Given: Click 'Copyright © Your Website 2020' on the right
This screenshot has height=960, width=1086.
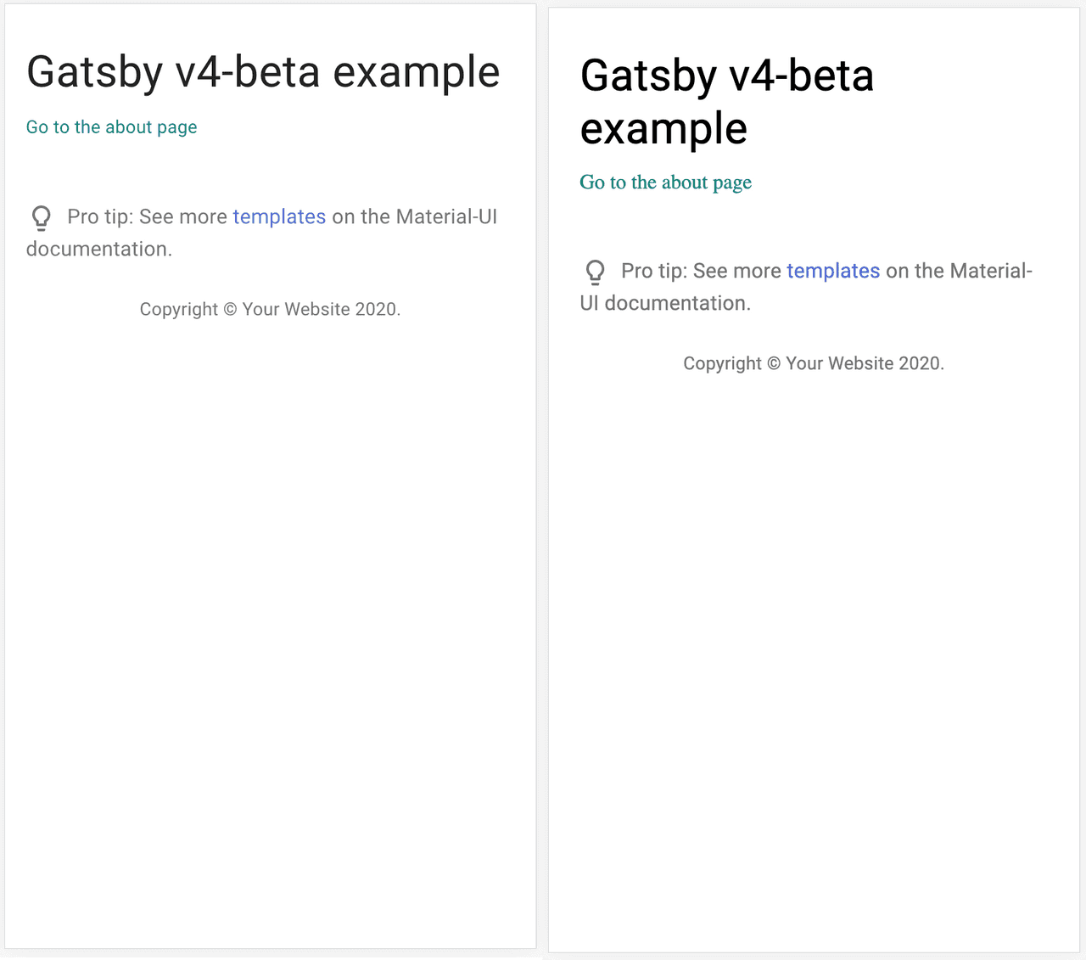Looking at the screenshot, I should pyautogui.click(x=814, y=362).
